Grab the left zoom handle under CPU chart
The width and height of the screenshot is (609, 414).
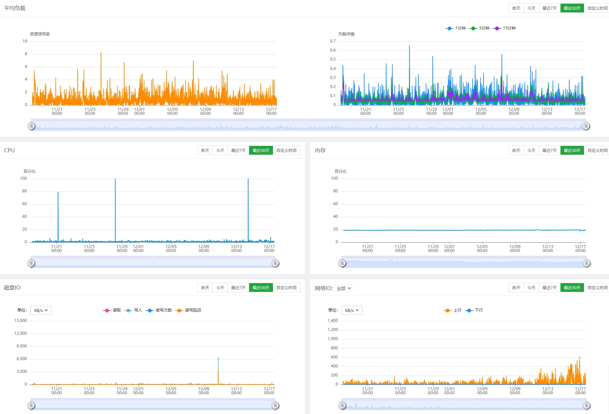coord(31,263)
